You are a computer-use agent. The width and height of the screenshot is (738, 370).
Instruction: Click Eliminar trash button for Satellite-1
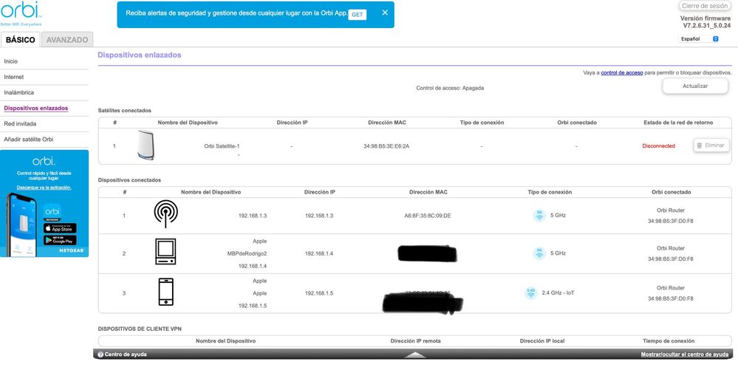711,145
